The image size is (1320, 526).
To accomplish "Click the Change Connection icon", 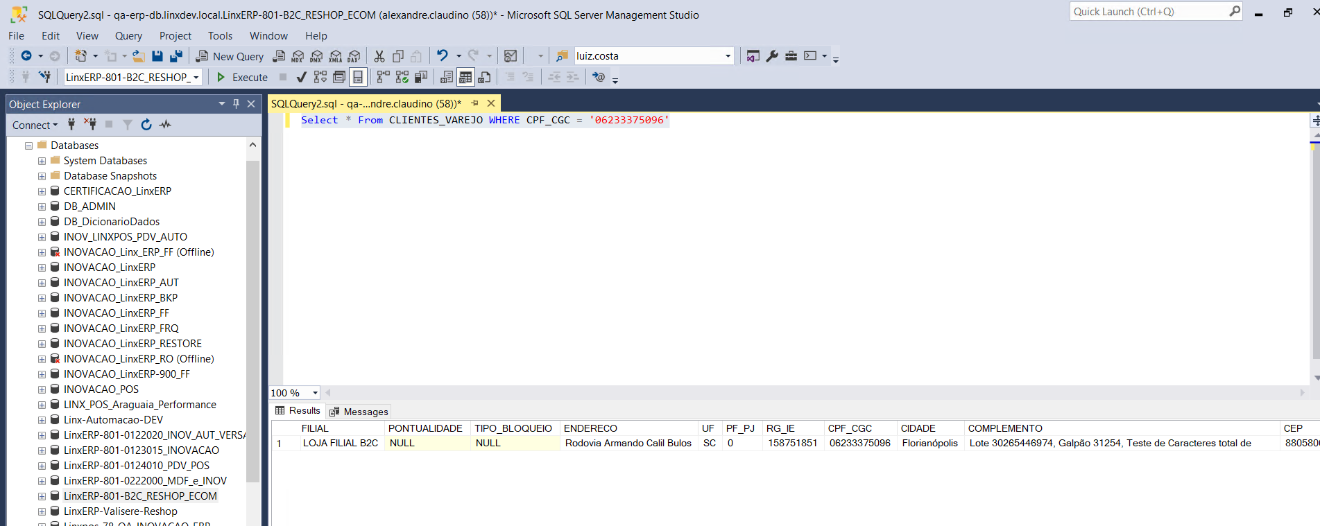I will click(x=44, y=77).
